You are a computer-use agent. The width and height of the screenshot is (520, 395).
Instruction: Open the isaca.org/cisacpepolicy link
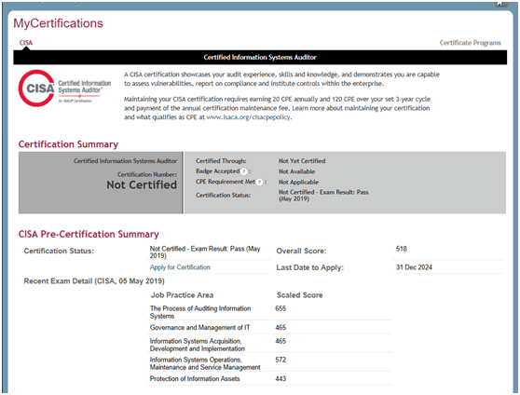(248, 117)
